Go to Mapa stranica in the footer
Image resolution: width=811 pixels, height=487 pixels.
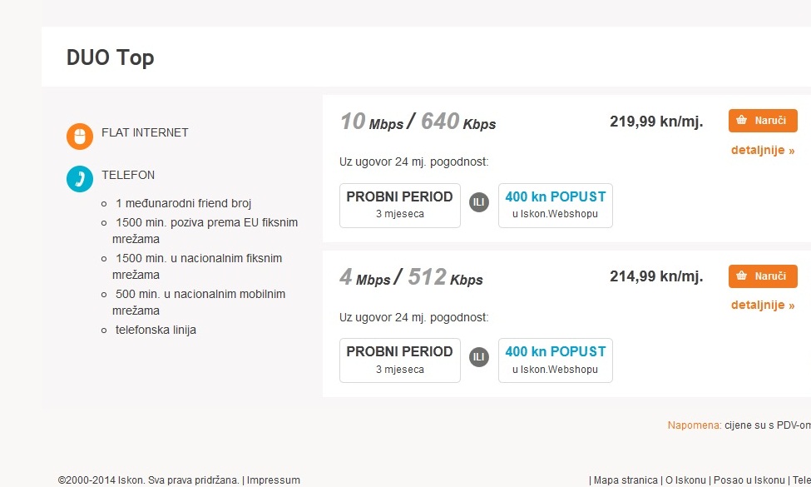pyautogui.click(x=626, y=480)
